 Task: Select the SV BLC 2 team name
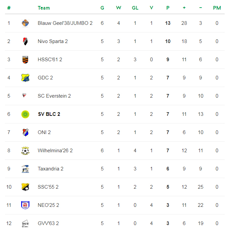pyautogui.click(x=49, y=114)
